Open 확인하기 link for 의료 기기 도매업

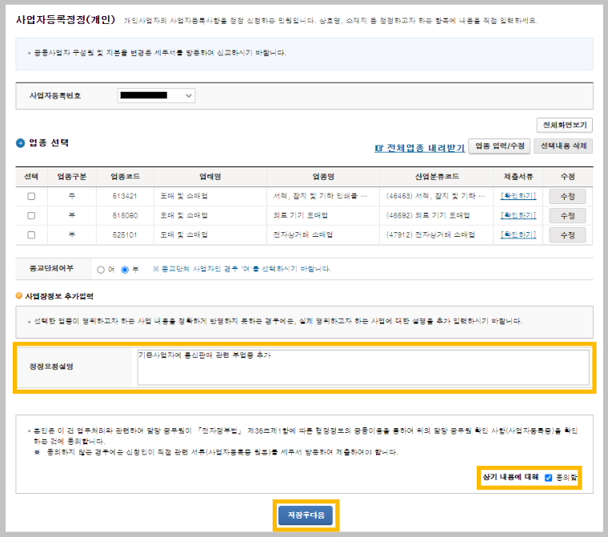coord(518,215)
